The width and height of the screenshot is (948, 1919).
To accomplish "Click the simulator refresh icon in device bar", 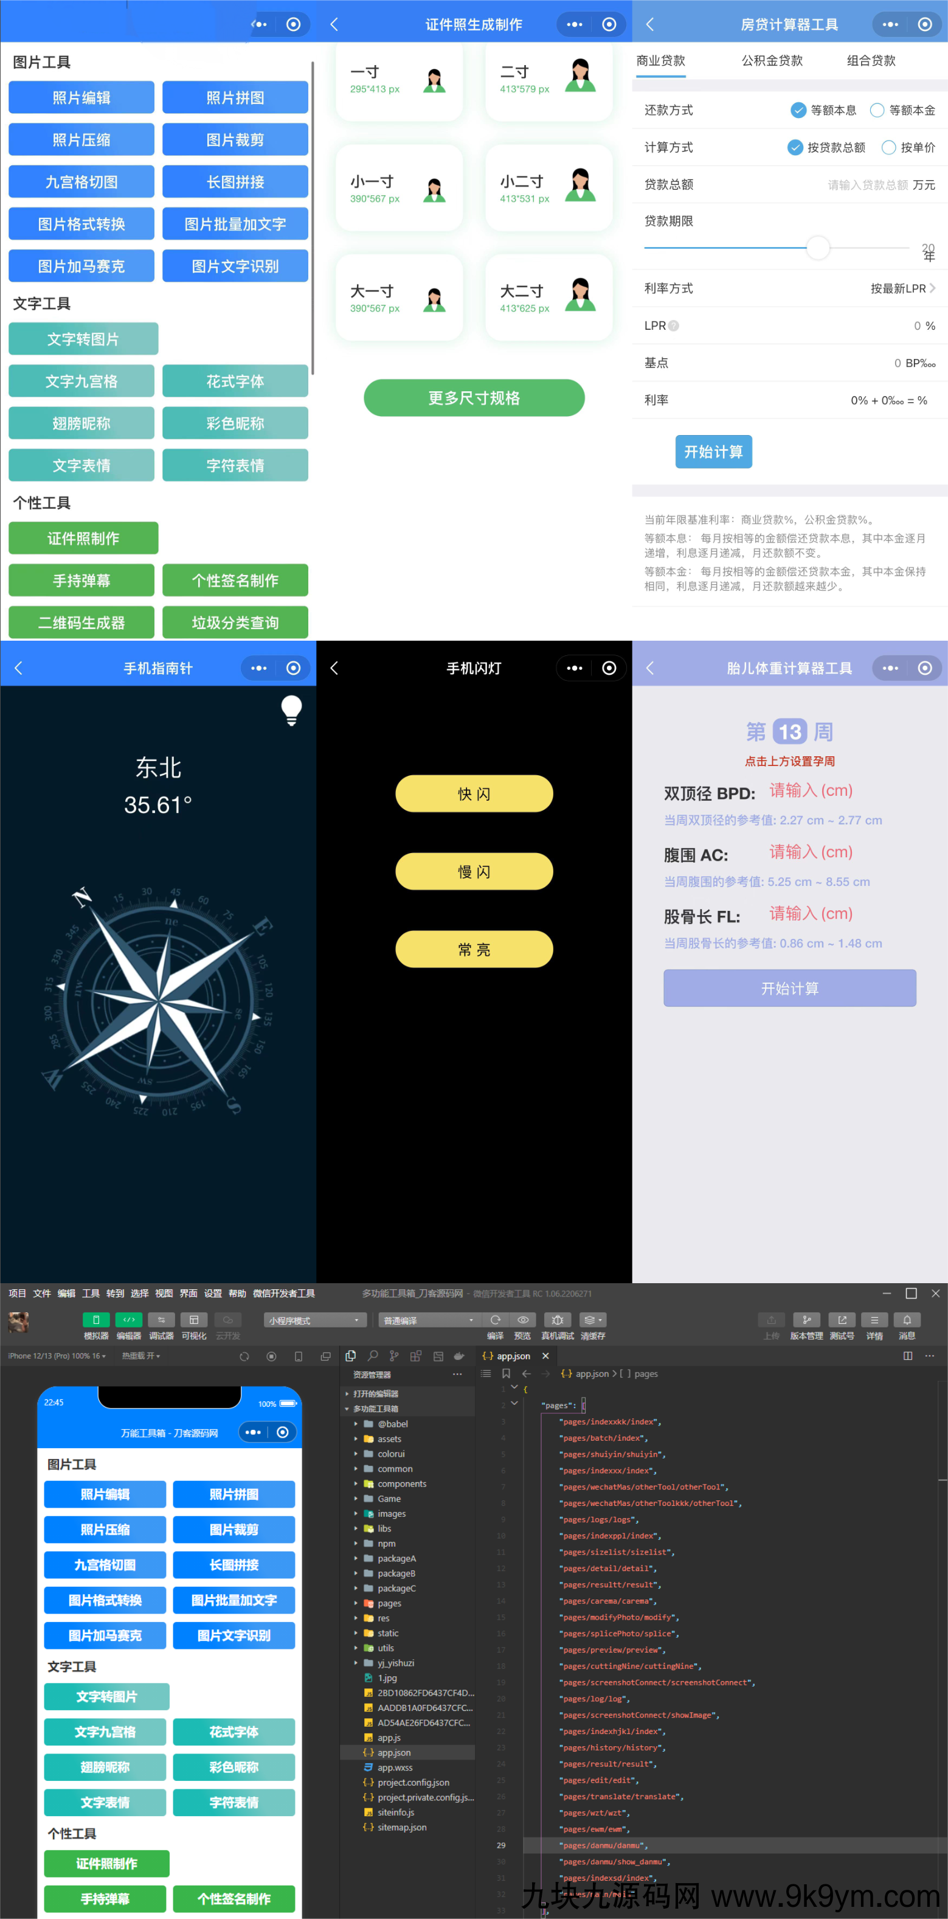I will pos(244,1357).
